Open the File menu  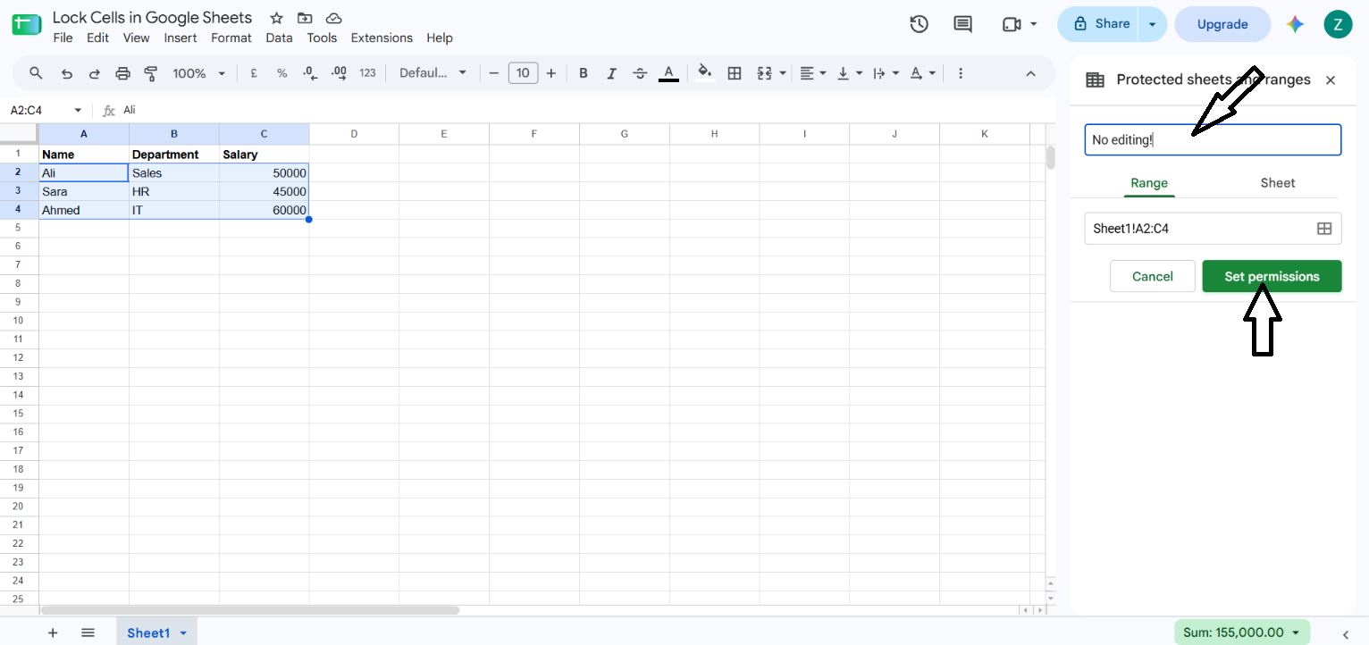point(63,38)
